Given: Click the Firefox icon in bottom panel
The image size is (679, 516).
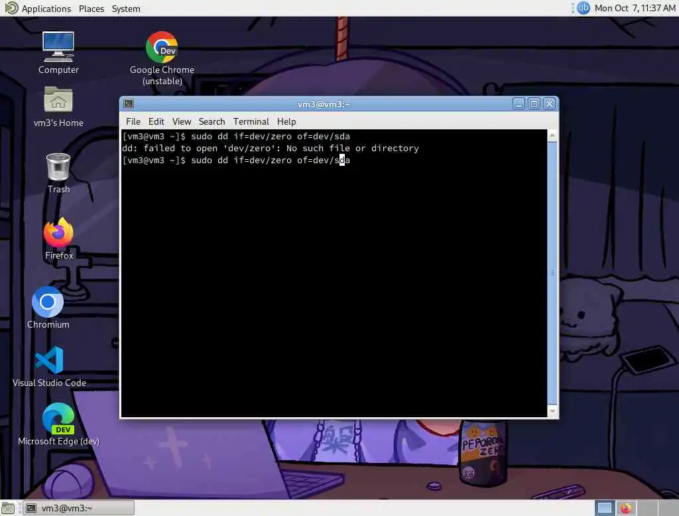Looking at the screenshot, I should 625,508.
